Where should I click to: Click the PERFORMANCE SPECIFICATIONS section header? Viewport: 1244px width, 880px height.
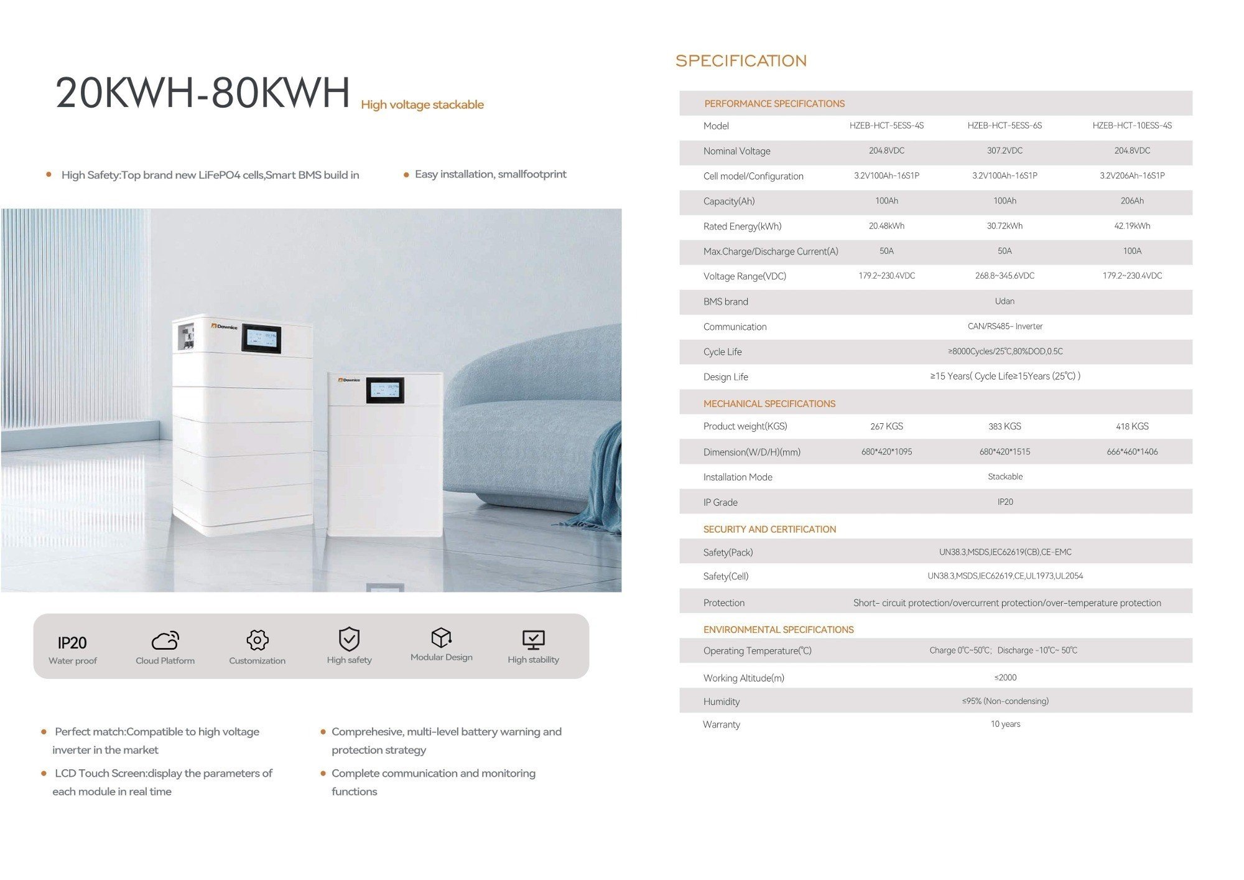click(774, 103)
